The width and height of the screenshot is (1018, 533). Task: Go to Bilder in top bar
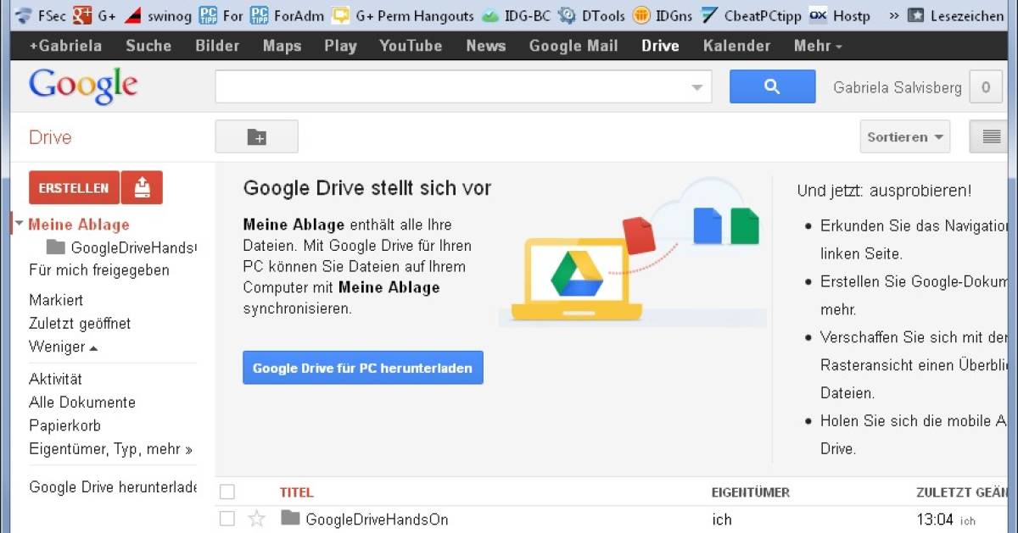point(217,46)
